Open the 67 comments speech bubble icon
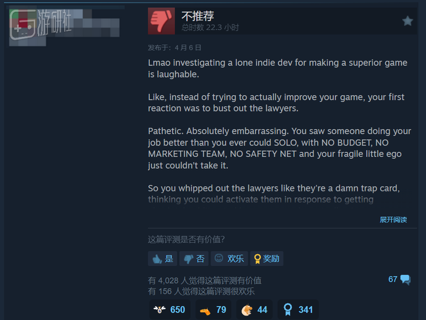This screenshot has height=320, width=426. click(x=406, y=279)
